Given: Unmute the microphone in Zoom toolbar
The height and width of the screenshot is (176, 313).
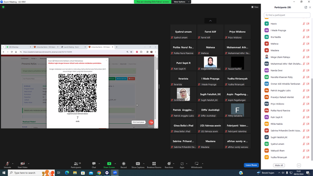Looking at the screenshot, I should pyautogui.click(x=7, y=165).
